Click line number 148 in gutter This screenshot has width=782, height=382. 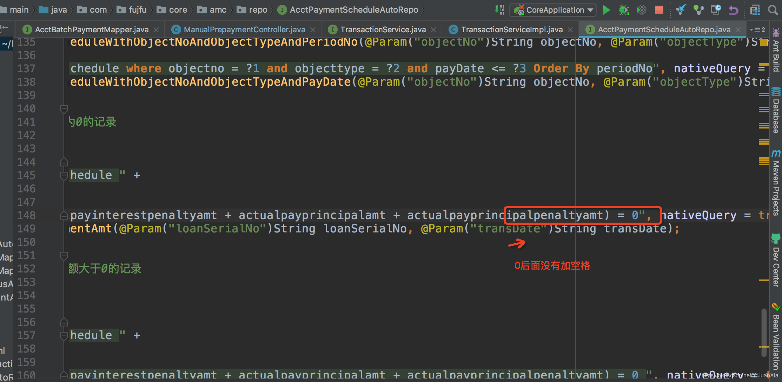pyautogui.click(x=26, y=215)
